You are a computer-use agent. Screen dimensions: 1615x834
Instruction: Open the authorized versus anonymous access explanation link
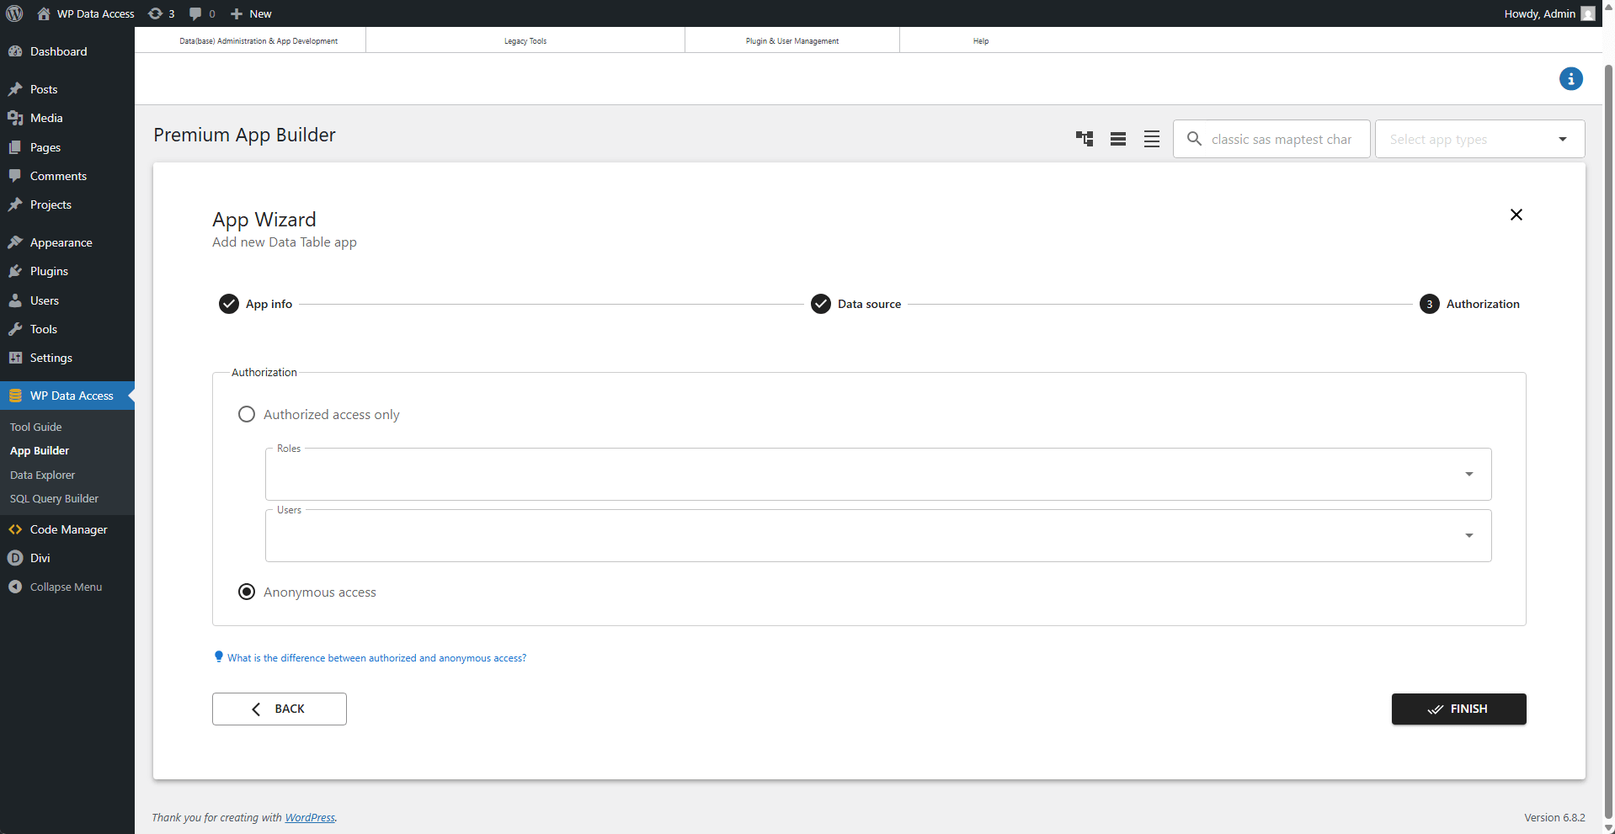(376, 657)
